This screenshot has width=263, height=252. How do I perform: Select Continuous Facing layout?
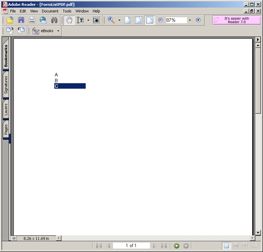pos(245,246)
